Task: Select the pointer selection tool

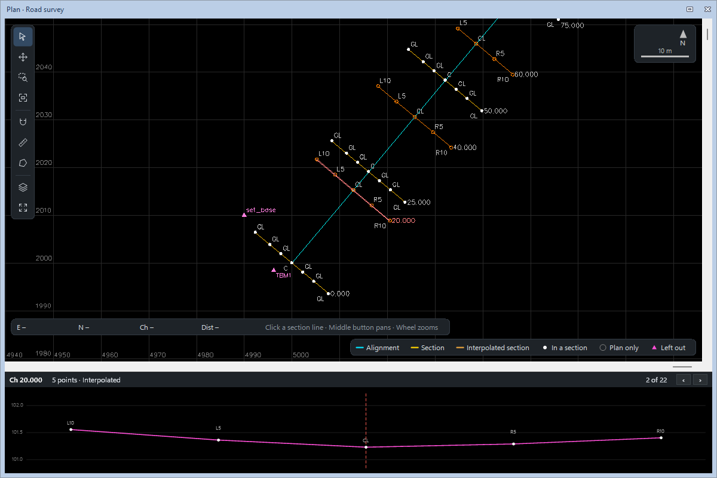Action: coord(23,37)
